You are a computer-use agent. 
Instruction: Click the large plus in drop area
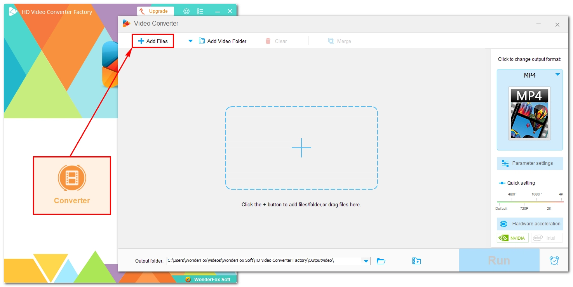point(301,148)
